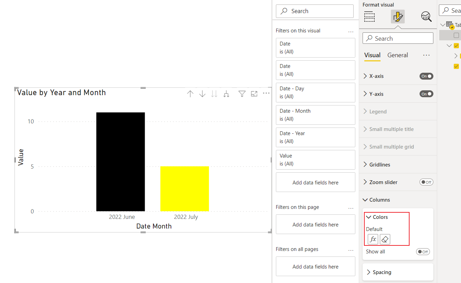Toggle the Y-axis switch off
461x283 pixels.
[x=426, y=94]
